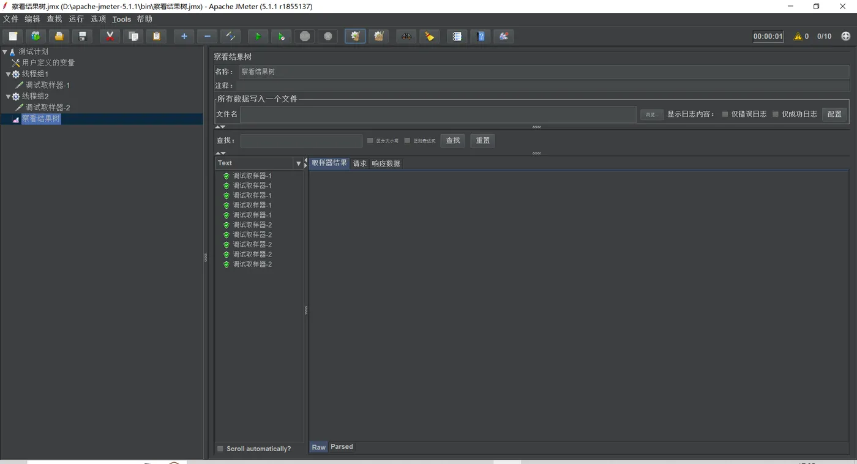Create a new test plan via toolbar
Screen dimensions: 857x464
[13, 36]
